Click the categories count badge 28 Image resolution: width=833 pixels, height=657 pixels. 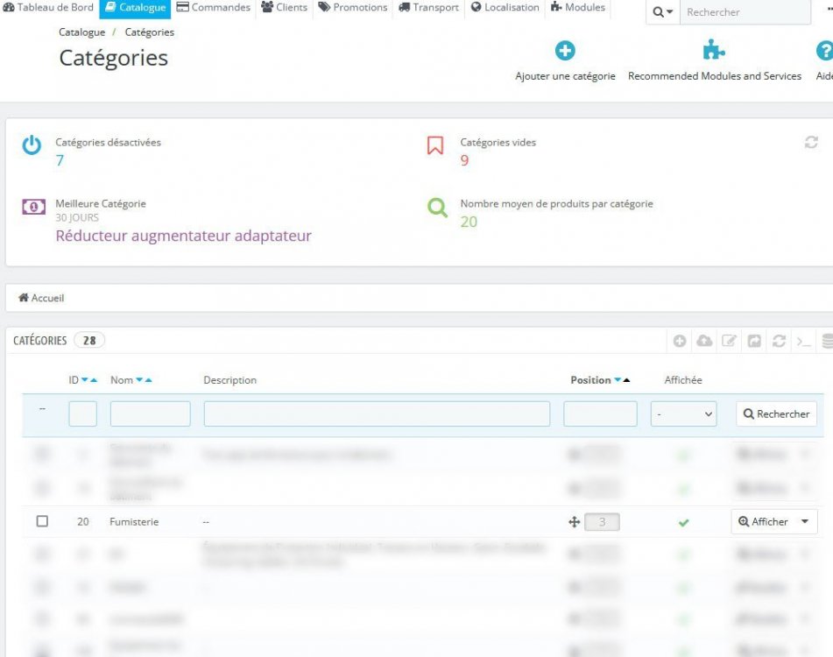coord(89,341)
